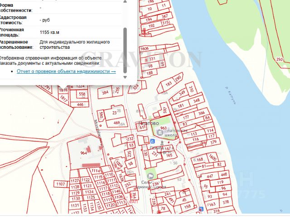Image resolution: width=290 pixels, height=217 pixels.
Task: Select parcel 194
Action: (x=149, y=19)
